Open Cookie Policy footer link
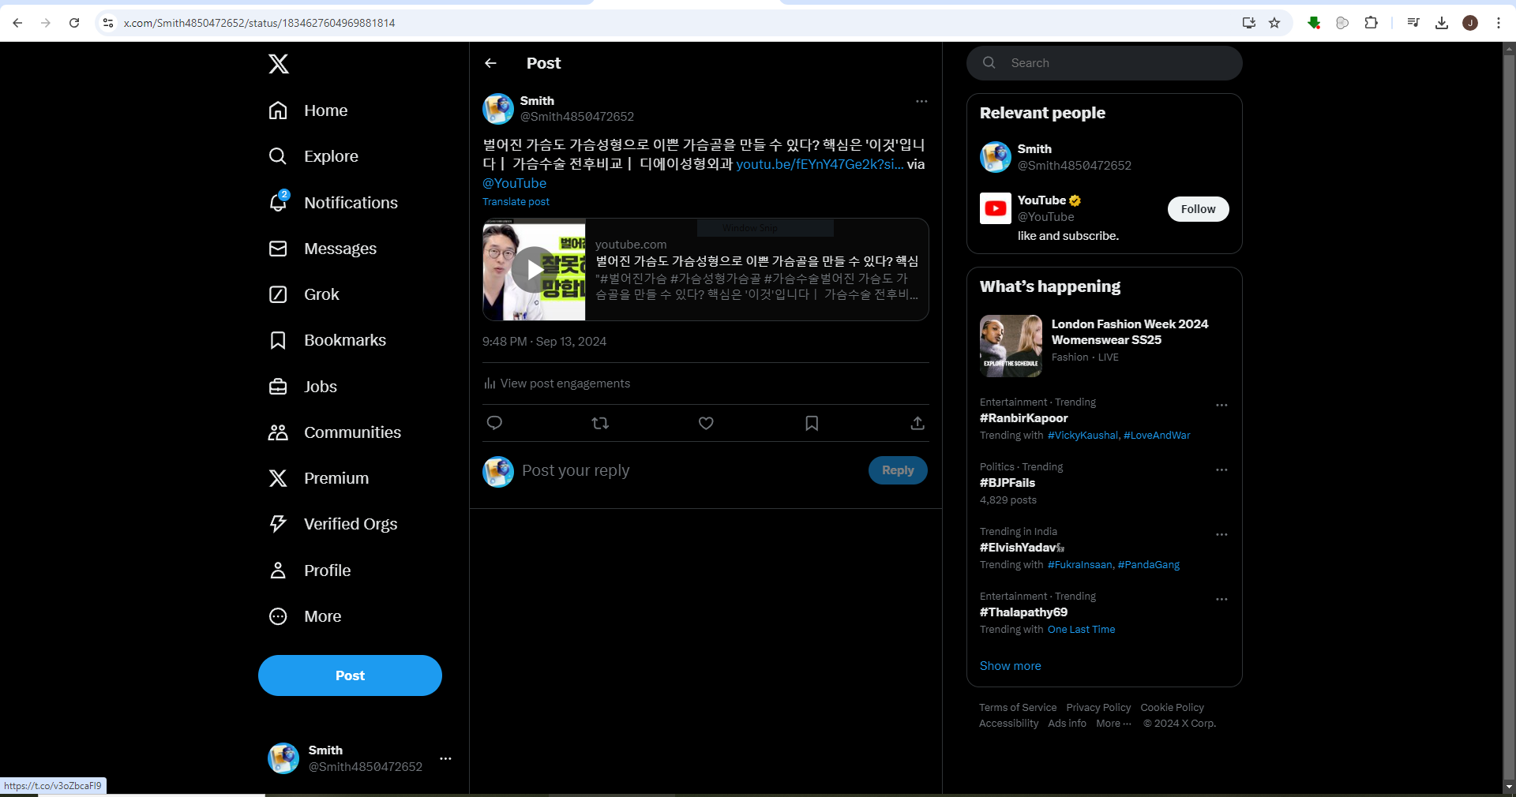The image size is (1516, 797). 1173,708
